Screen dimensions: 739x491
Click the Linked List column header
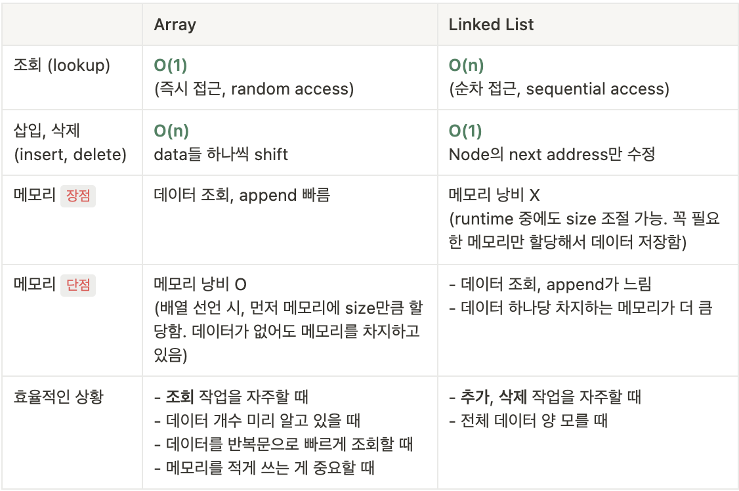[491, 24]
